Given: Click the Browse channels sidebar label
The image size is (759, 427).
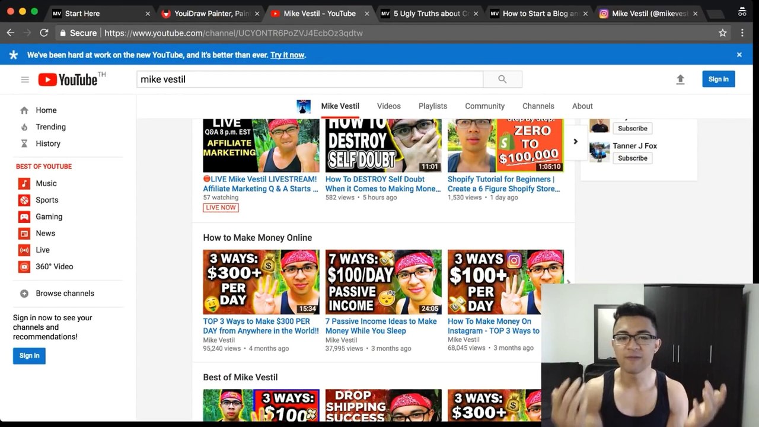Looking at the screenshot, I should tap(65, 294).
